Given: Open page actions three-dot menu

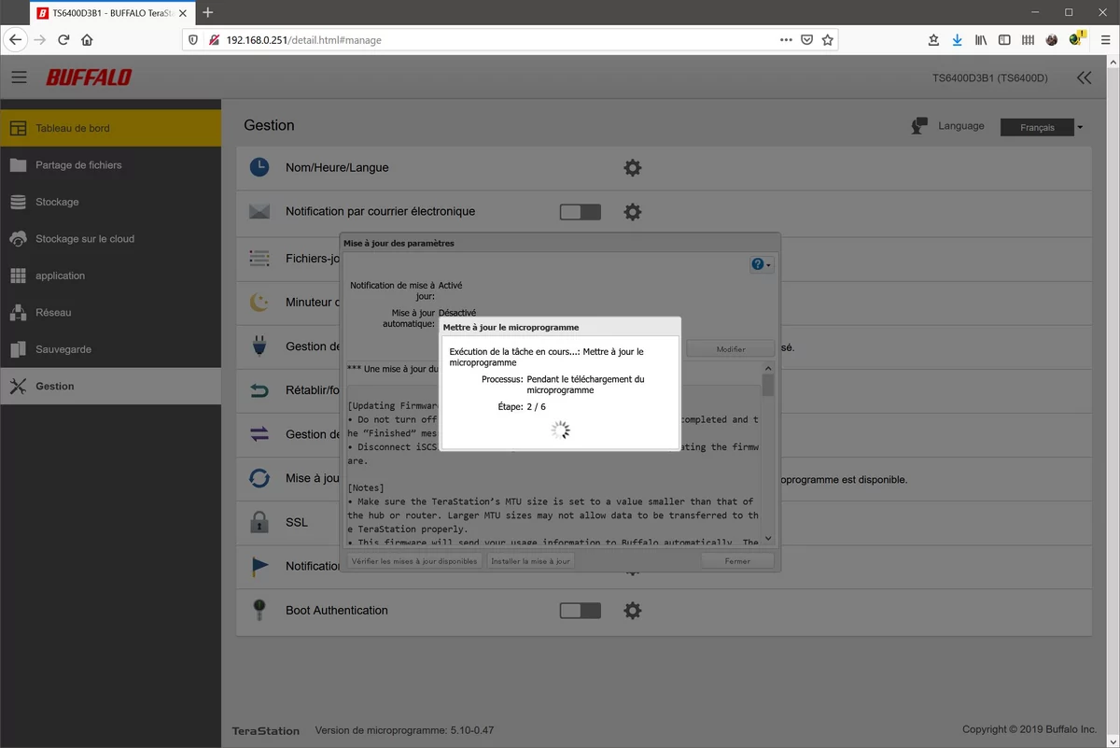Looking at the screenshot, I should coord(786,40).
